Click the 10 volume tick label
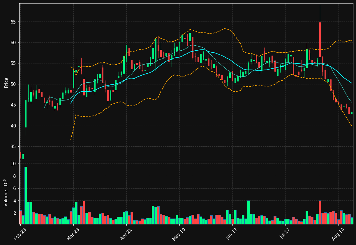Screen dimensions: 356x245 point(13,164)
